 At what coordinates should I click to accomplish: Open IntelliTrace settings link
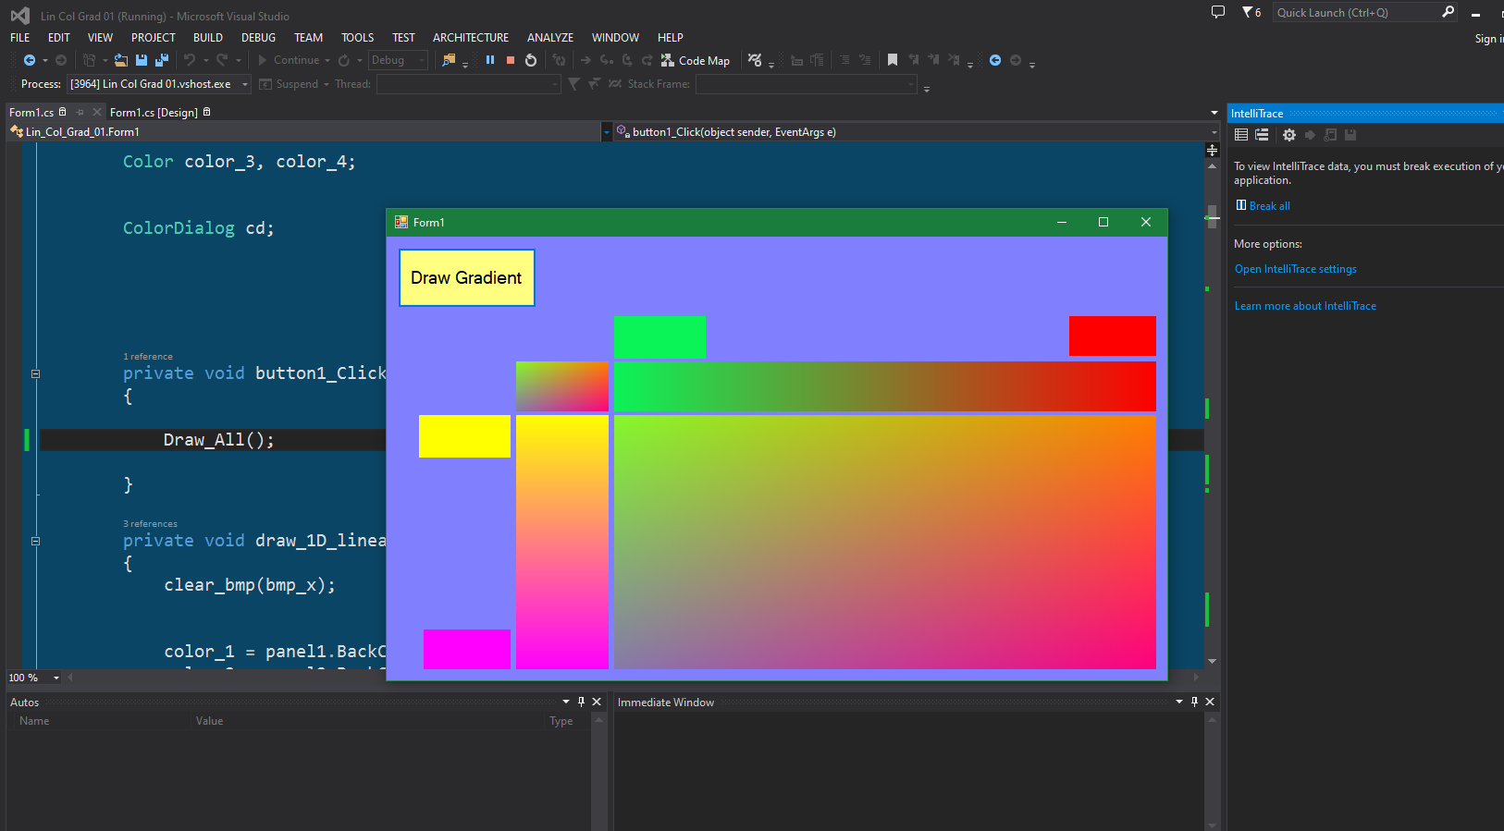coord(1295,269)
